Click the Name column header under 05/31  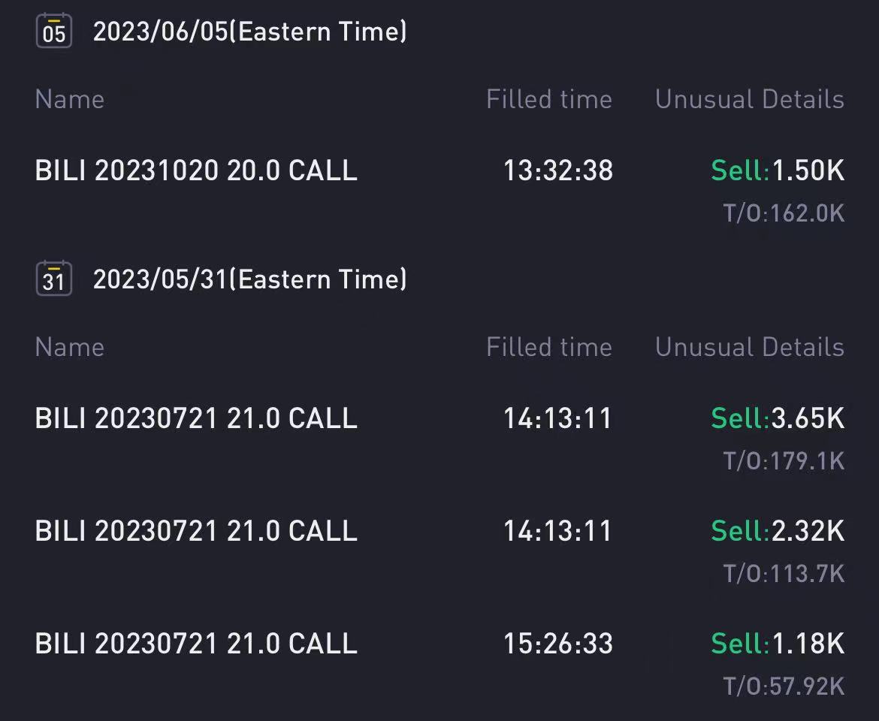pos(70,347)
